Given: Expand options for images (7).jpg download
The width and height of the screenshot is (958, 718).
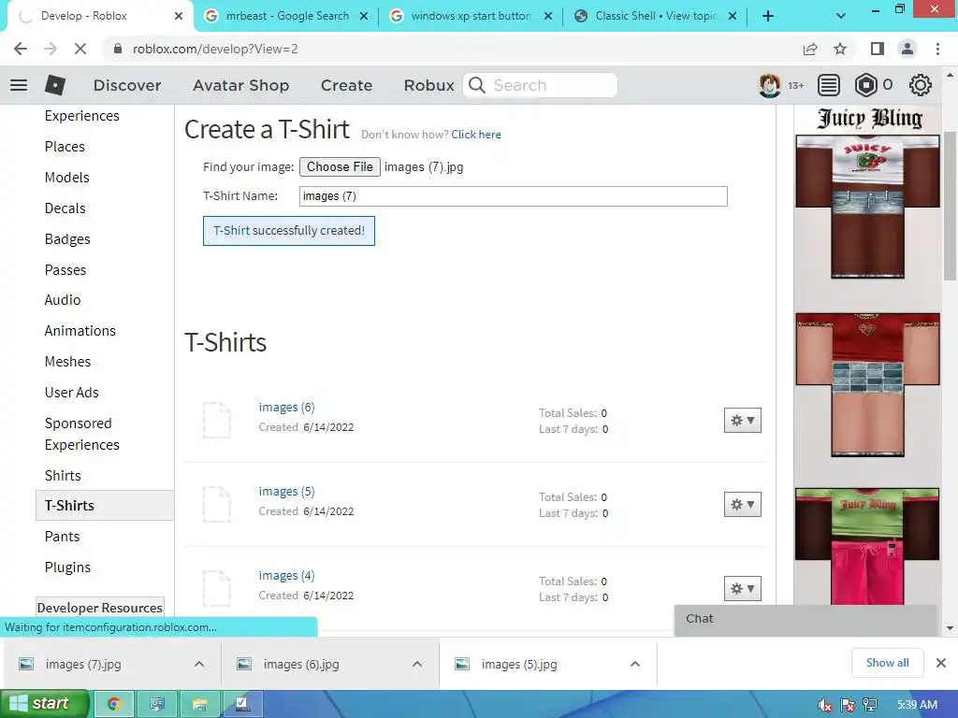Looking at the screenshot, I should pos(199,664).
